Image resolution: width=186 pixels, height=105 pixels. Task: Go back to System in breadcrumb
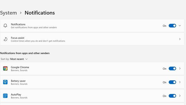pyautogui.click(x=9, y=13)
